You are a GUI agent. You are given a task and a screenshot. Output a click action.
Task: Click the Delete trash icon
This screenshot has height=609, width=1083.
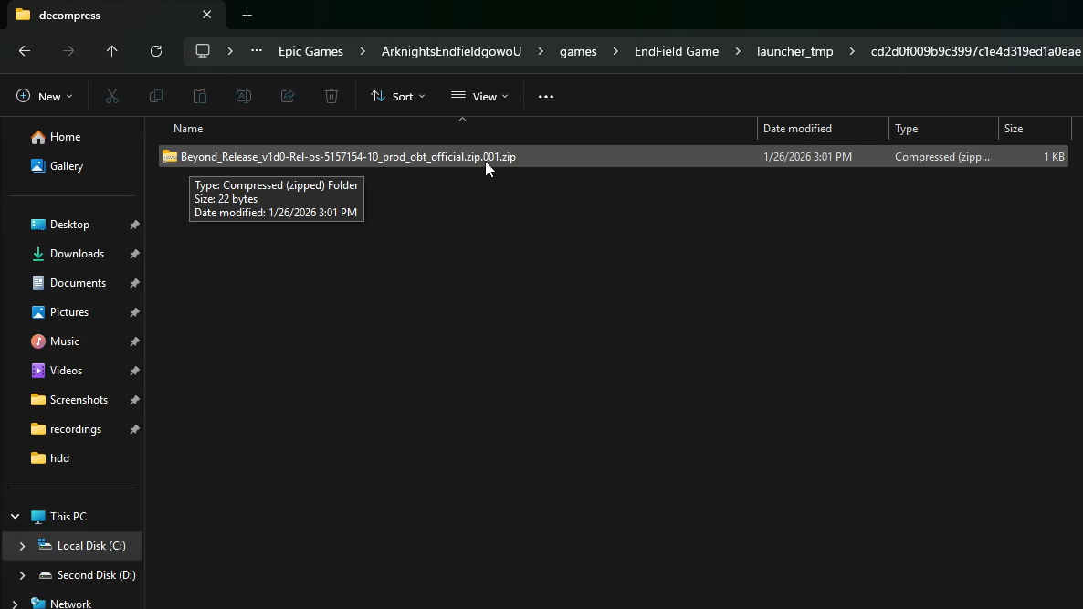[x=331, y=96]
